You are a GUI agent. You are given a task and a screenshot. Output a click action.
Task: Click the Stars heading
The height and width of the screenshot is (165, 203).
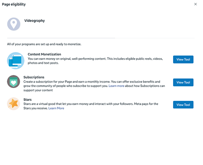point(28,100)
